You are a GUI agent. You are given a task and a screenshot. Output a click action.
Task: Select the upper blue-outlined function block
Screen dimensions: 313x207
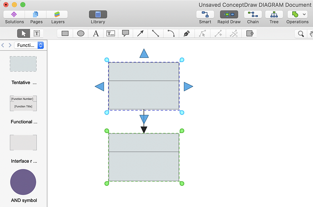tap(144, 86)
